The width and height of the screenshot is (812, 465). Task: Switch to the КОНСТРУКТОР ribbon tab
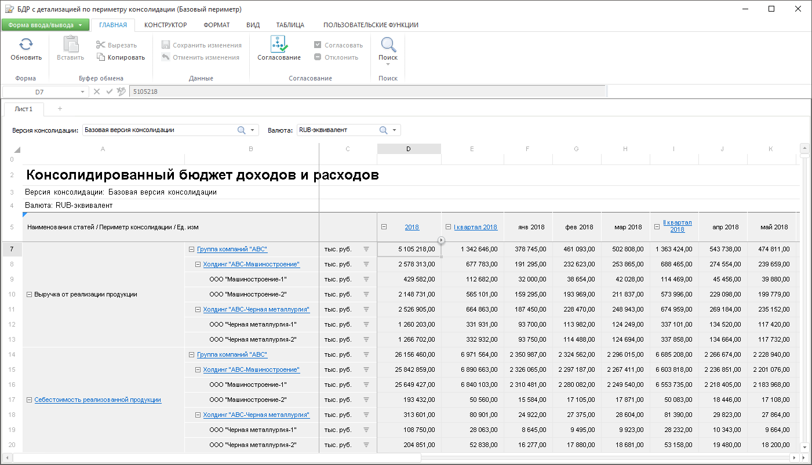165,25
